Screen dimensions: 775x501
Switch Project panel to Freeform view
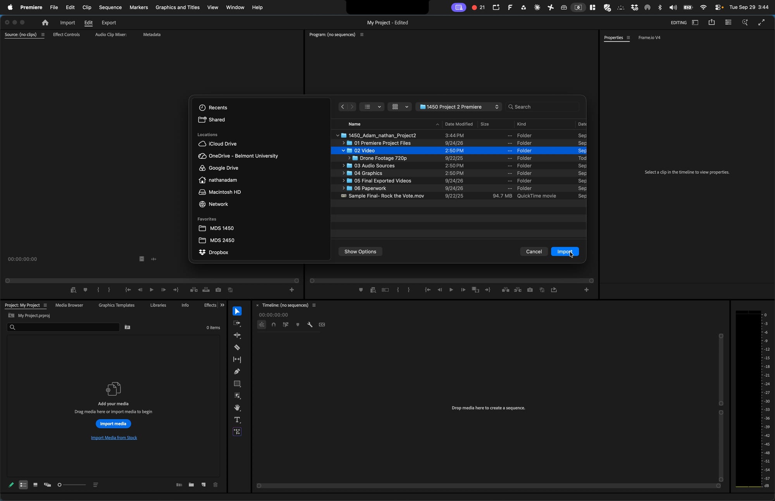[x=47, y=485]
